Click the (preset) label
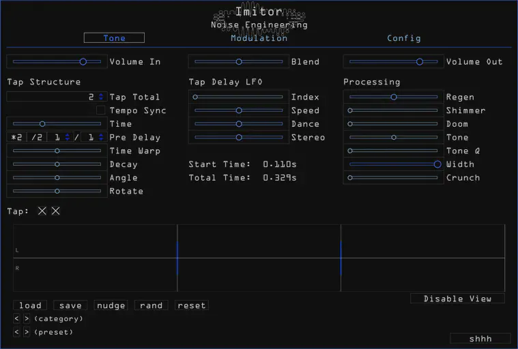The image size is (518, 349). [x=53, y=332]
